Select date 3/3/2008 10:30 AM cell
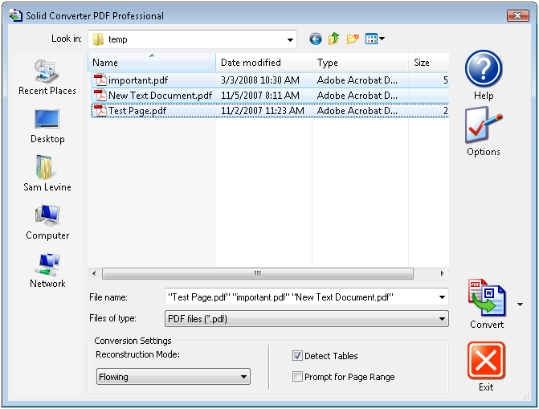The image size is (539, 409). pos(260,80)
